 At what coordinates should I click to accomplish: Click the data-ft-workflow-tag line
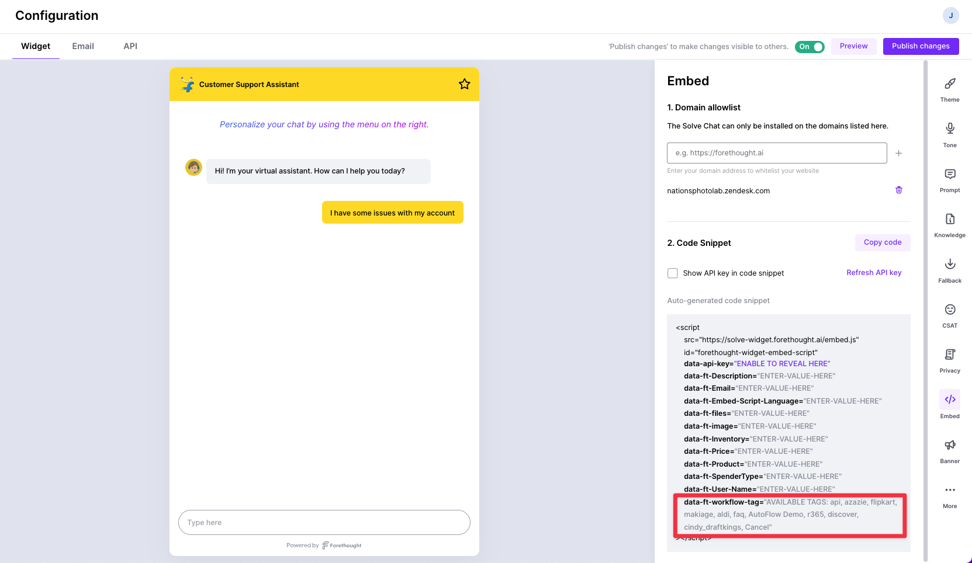point(790,515)
